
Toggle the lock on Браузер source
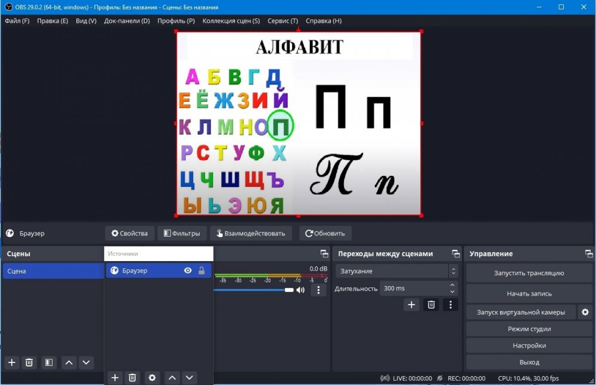tap(201, 271)
